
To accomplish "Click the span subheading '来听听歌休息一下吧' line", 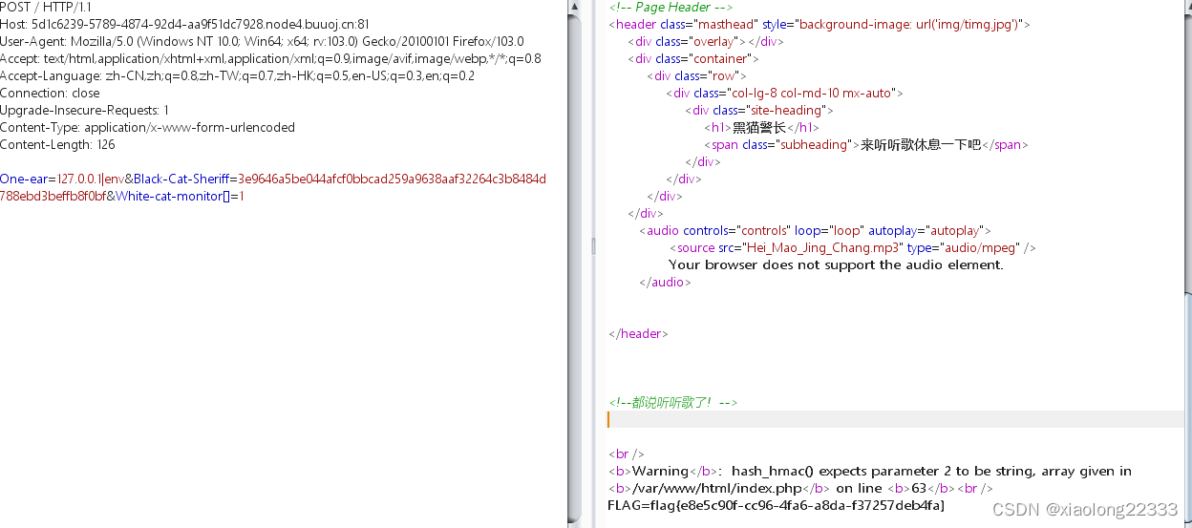I will click(x=866, y=144).
